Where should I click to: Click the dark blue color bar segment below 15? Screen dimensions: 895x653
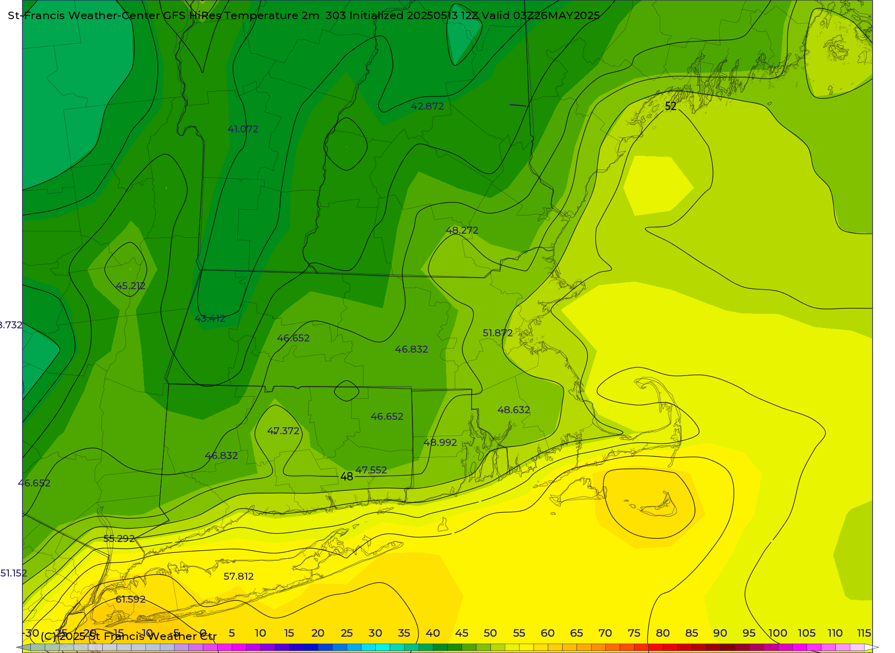296,647
